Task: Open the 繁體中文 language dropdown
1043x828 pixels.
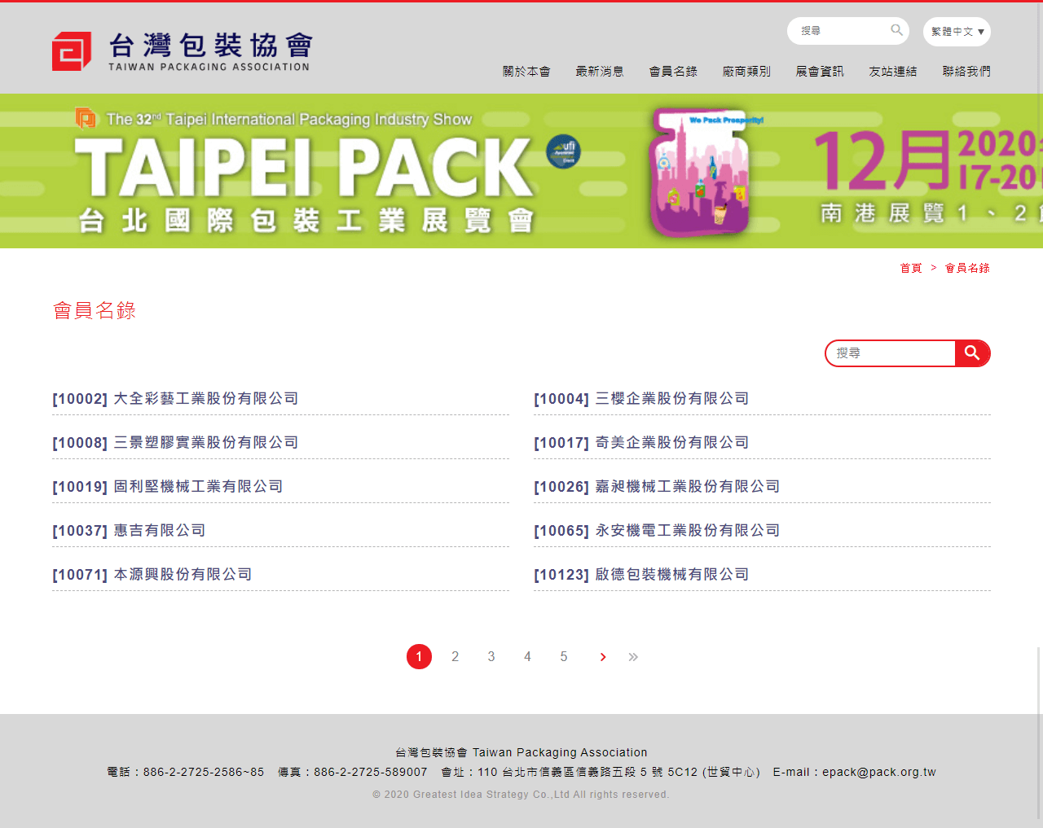Action: 957,32
